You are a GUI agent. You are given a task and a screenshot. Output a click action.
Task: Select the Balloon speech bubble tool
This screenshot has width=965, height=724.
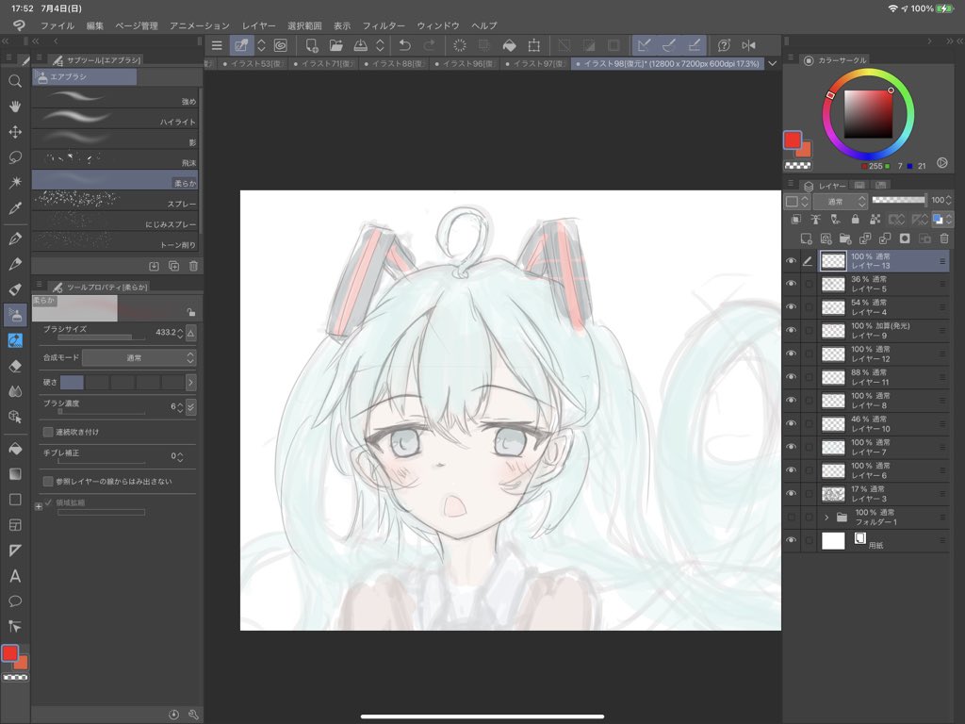[15, 601]
